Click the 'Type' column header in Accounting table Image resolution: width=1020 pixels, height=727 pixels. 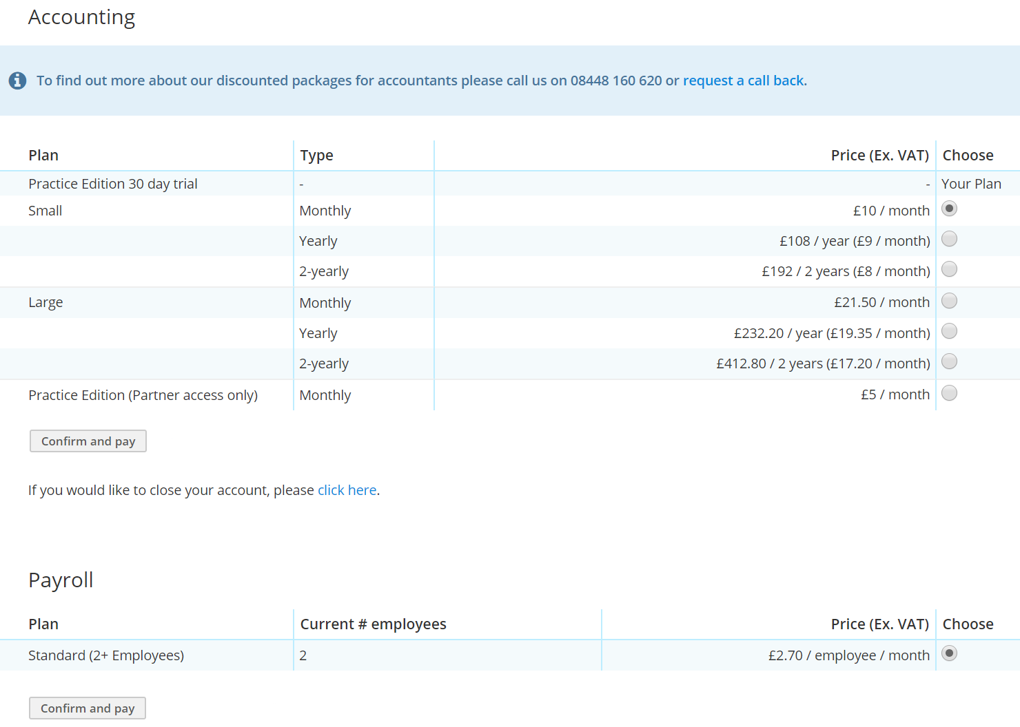click(317, 156)
